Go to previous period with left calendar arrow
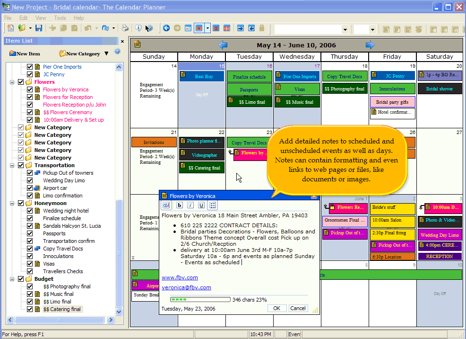Screen dimensions: 466x339 click(x=223, y=45)
